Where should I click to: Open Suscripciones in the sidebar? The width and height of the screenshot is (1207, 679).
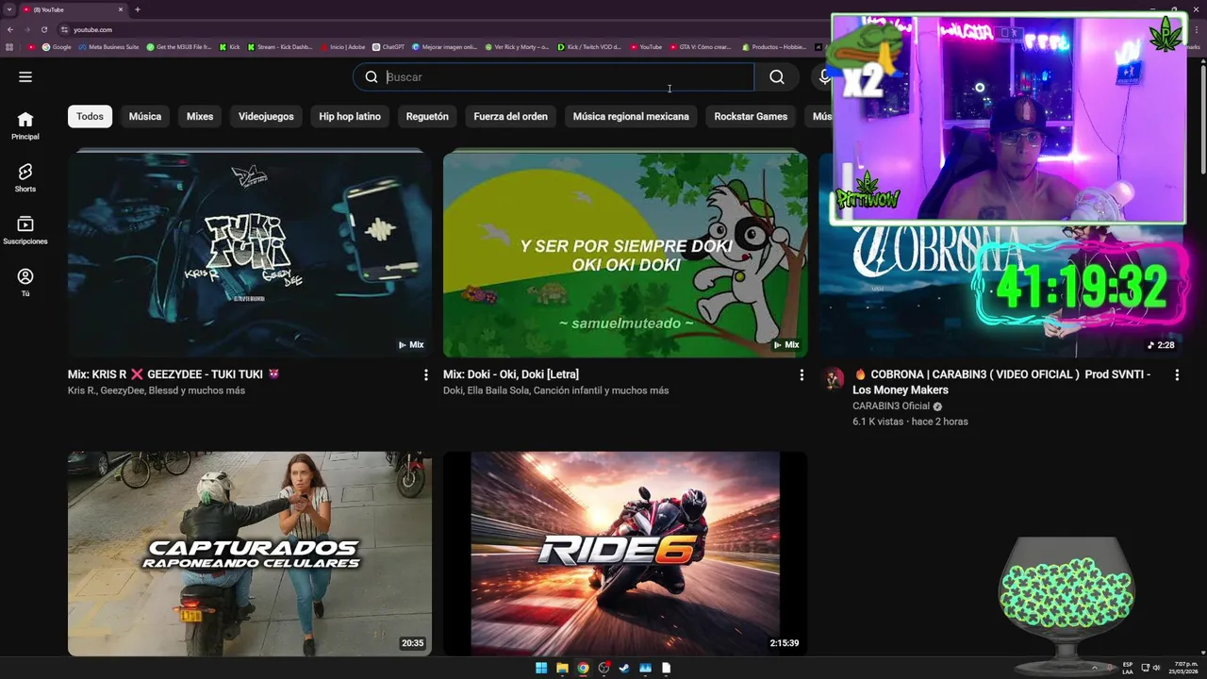(25, 230)
